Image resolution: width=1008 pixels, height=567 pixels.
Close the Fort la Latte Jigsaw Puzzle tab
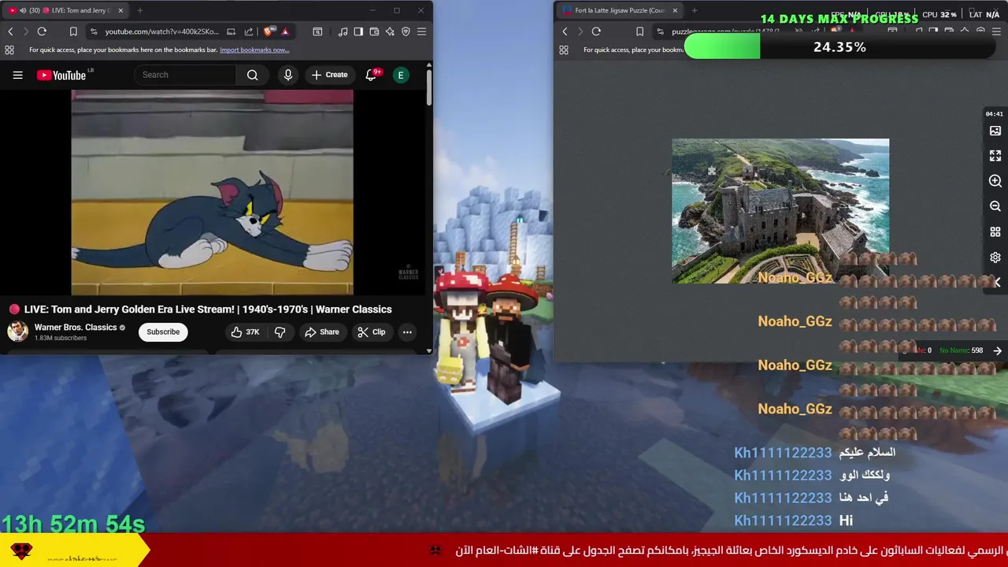675,10
